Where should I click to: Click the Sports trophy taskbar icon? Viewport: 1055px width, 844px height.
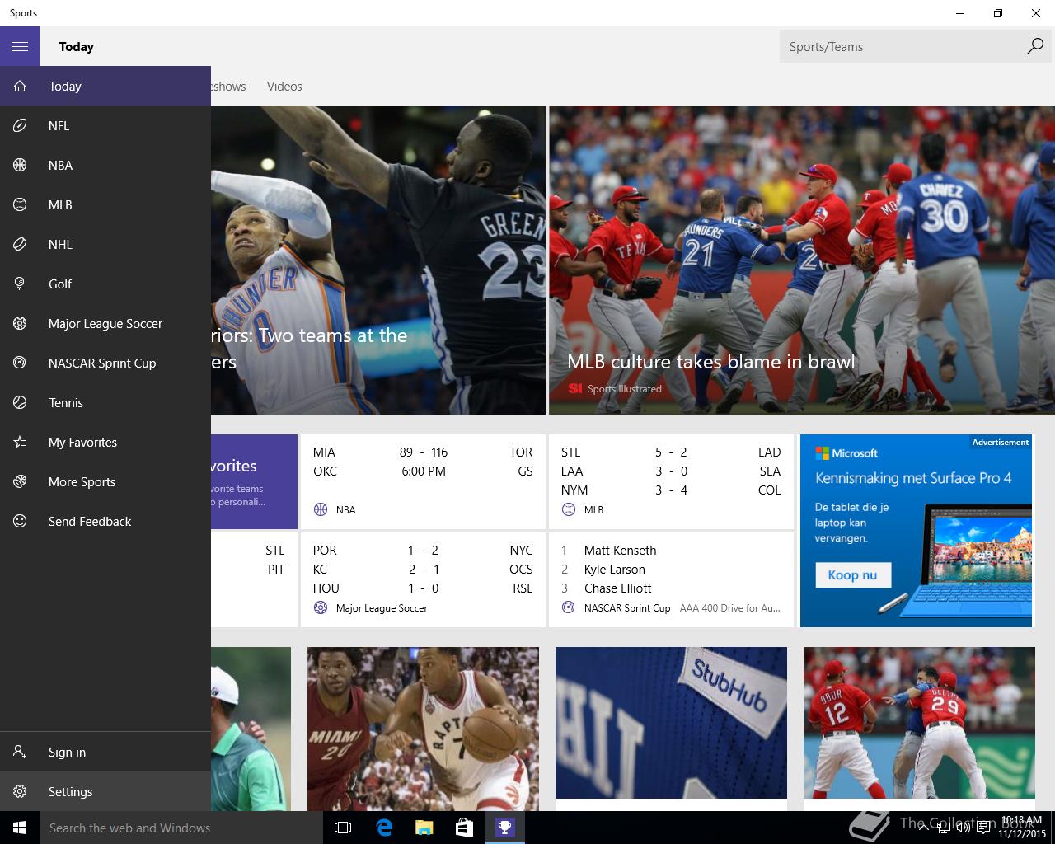click(x=504, y=828)
